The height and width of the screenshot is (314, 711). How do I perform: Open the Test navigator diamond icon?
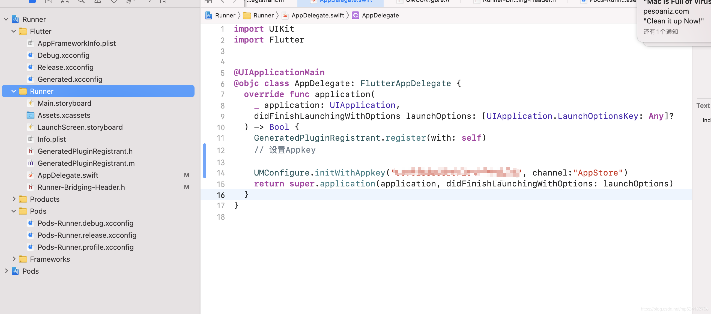coord(114,1)
